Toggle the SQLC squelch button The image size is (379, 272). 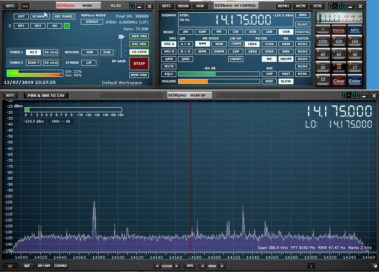pos(169,74)
